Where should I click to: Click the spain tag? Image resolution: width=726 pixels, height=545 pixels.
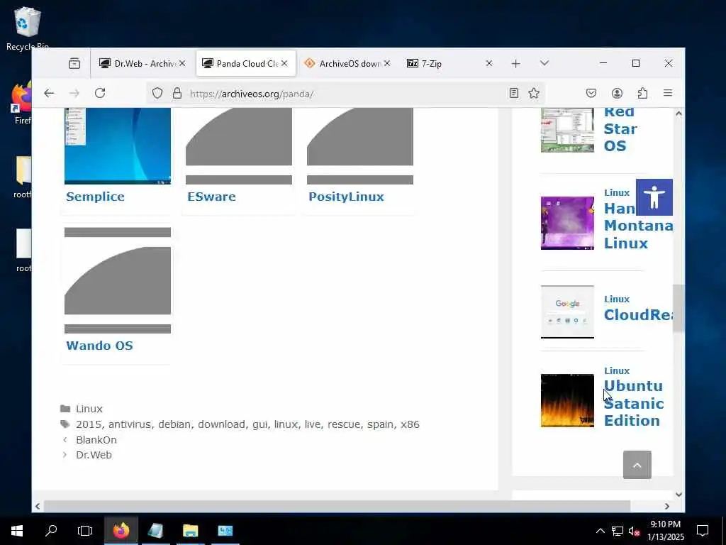coord(380,424)
